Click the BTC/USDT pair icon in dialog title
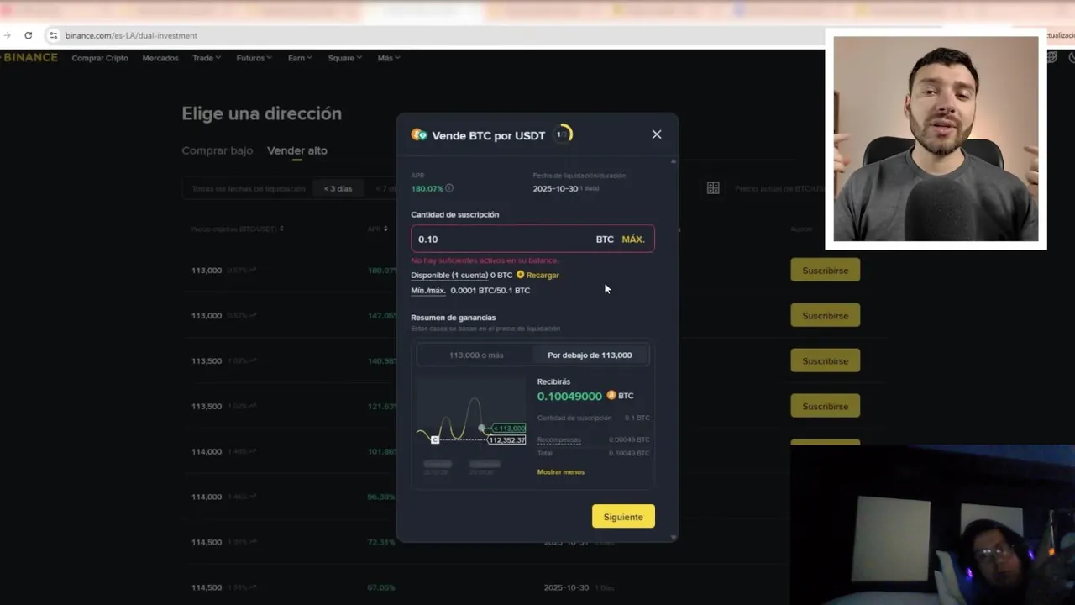The image size is (1075, 605). click(419, 134)
